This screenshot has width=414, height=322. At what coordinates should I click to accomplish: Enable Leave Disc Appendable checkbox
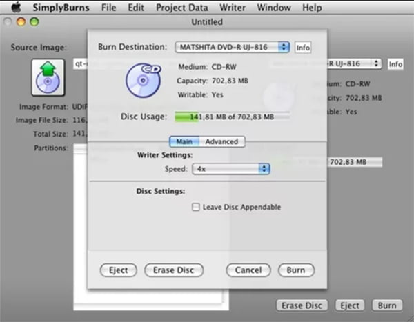[196, 207]
